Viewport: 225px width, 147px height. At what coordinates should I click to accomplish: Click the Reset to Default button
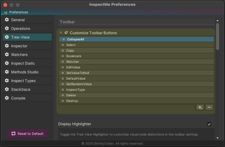27,134
